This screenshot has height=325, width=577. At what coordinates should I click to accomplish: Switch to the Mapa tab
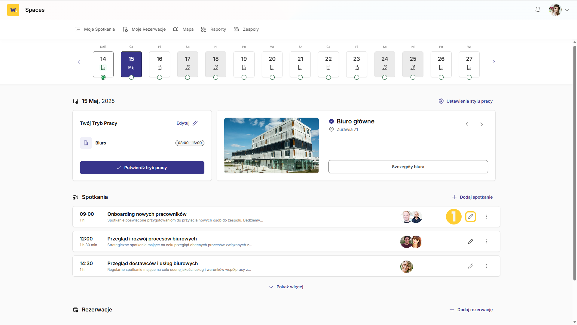point(183,29)
